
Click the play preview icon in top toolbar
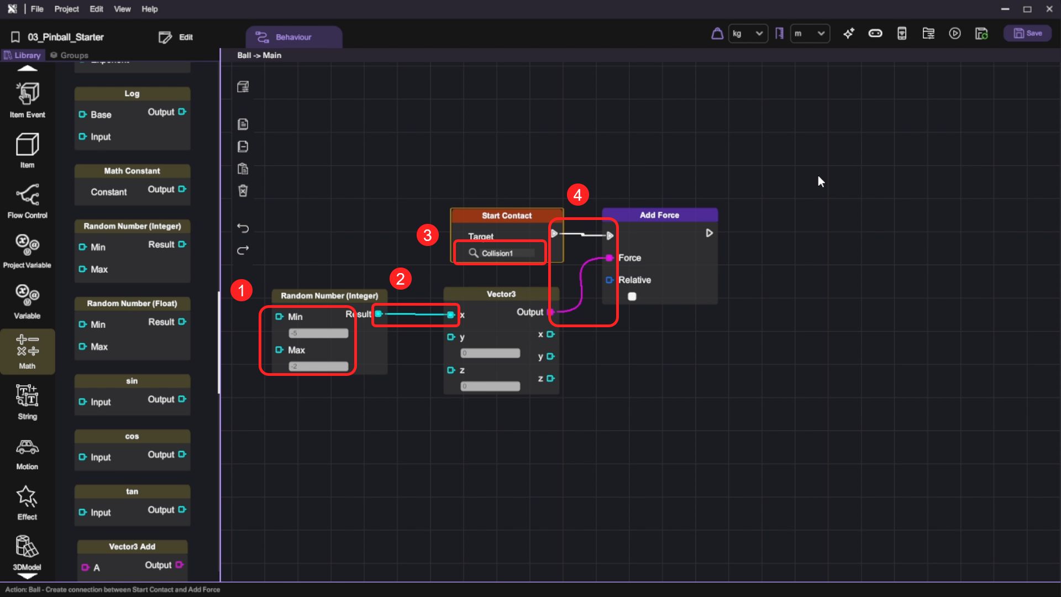[955, 34]
